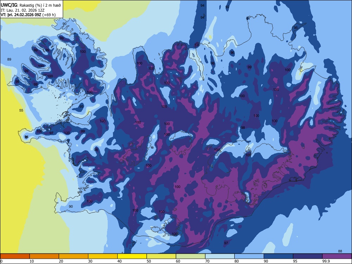Click the 'VT: þri. 24.02.2026 09Z' valid time

tap(21, 15)
